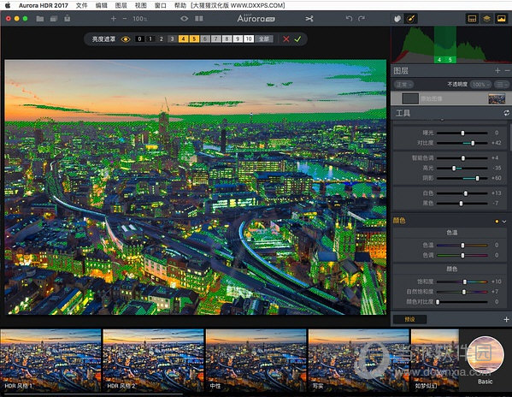
Task: Select the crop/transform scissors-like tool icon
Action: point(309,19)
